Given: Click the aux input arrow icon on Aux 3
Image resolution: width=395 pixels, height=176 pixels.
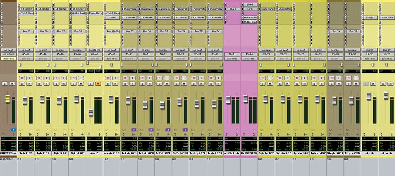Looking at the screenshot, I should (99, 134).
